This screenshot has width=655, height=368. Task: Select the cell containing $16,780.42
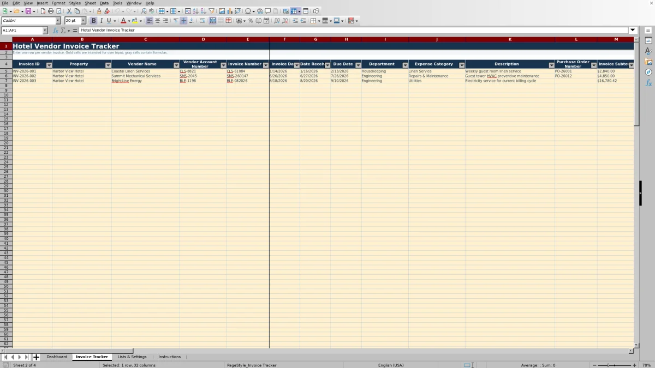[616, 81]
